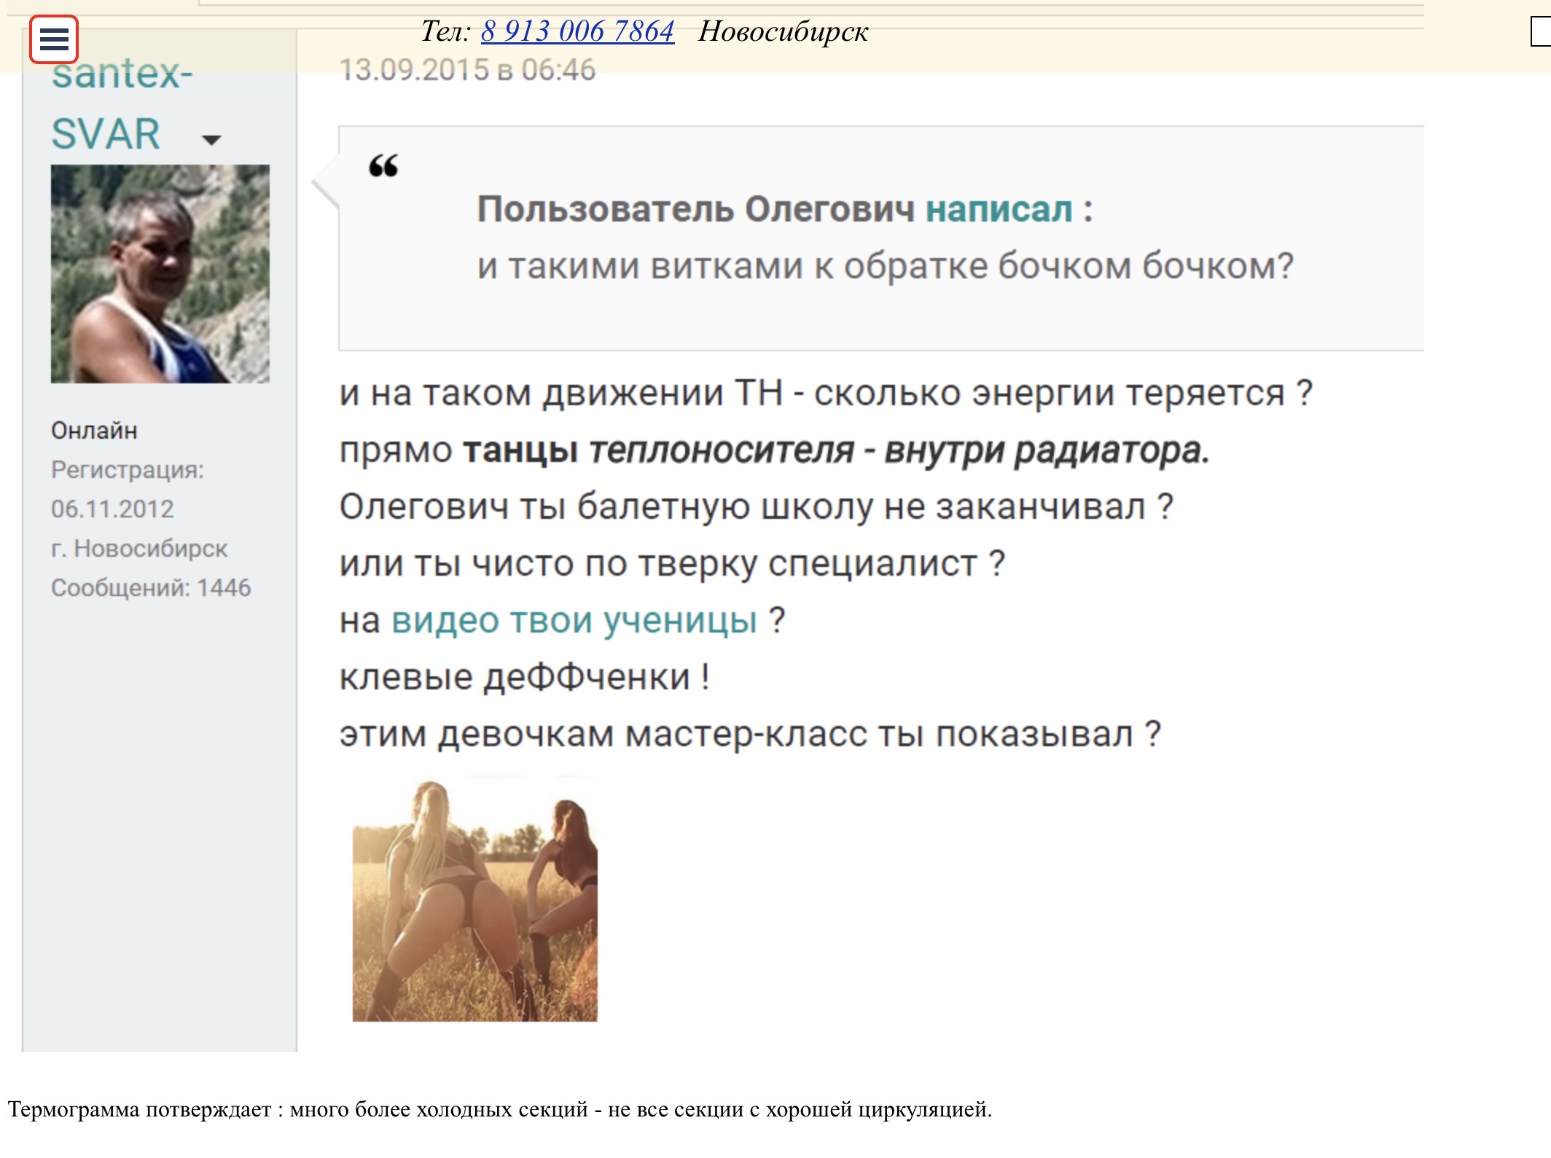Open the attached field dancers image
The image size is (1551, 1158).
[x=475, y=899]
